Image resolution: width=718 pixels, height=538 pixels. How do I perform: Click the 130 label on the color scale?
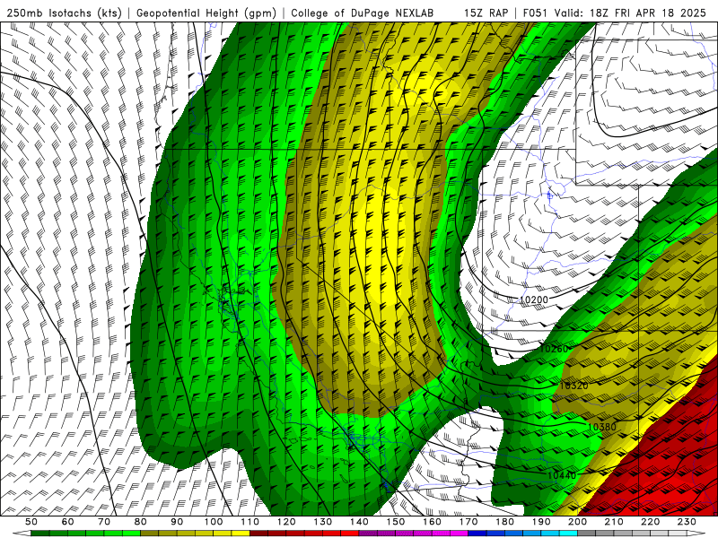click(x=323, y=522)
